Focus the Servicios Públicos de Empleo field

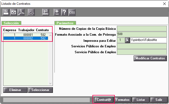[142, 46]
